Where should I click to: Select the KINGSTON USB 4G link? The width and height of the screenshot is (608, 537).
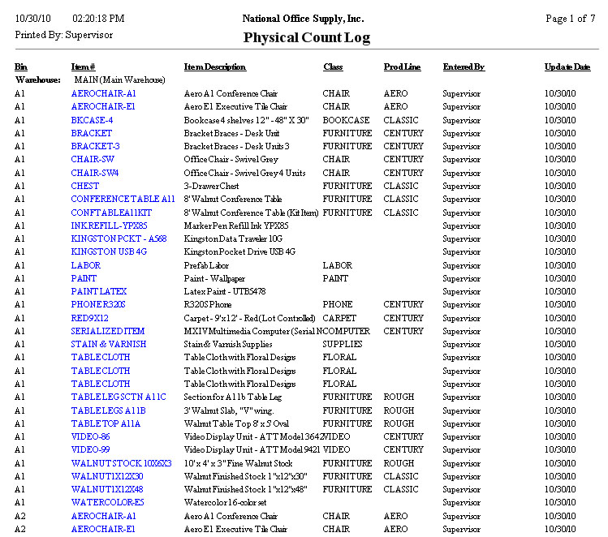[x=109, y=252]
